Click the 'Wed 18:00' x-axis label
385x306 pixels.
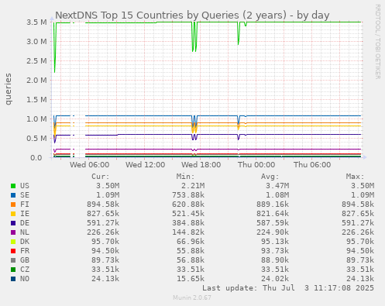click(201, 165)
